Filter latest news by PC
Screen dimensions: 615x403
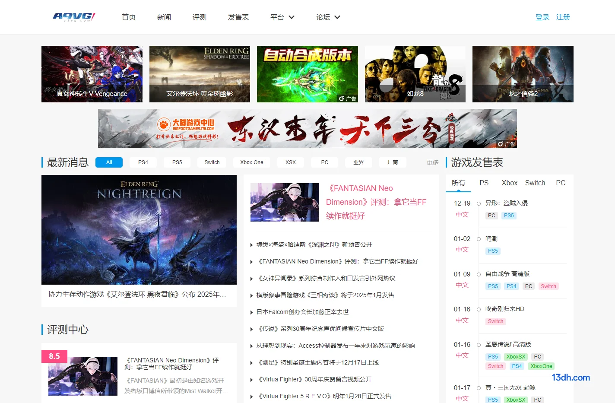(325, 162)
